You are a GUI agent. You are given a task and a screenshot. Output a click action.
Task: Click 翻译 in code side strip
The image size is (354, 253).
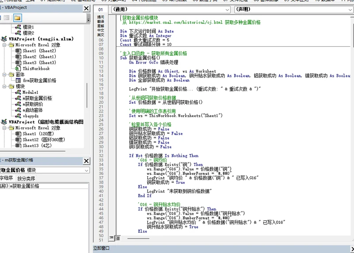click(x=101, y=21)
